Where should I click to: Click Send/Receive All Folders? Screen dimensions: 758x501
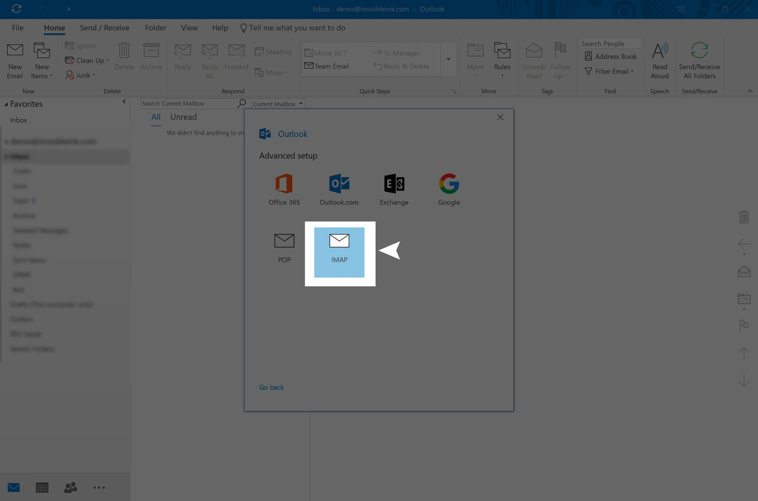699,61
